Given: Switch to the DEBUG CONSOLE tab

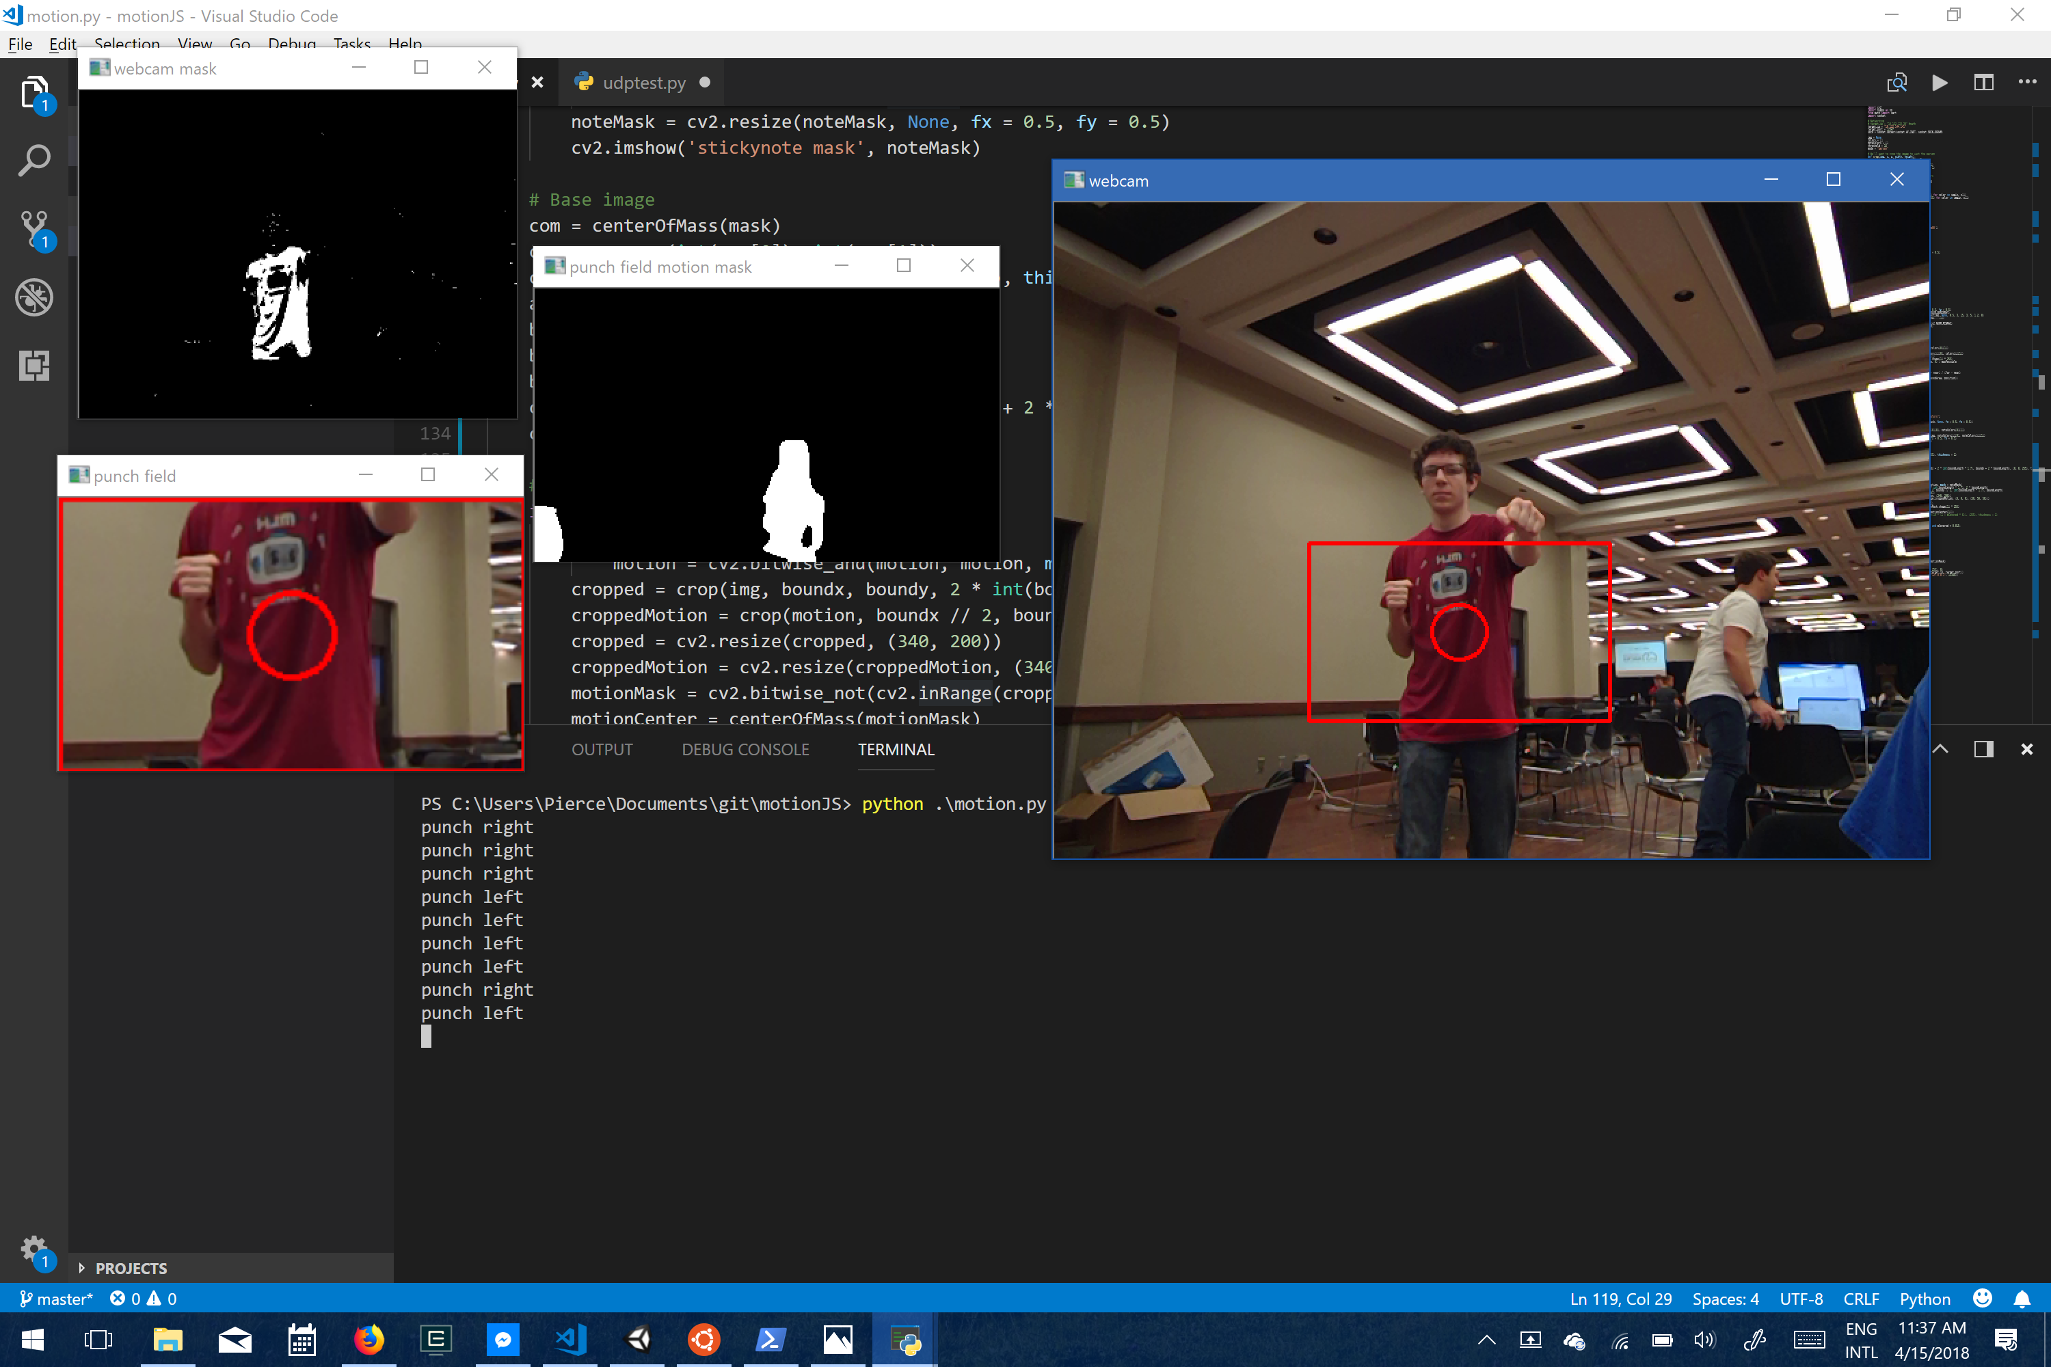Looking at the screenshot, I should (x=745, y=750).
